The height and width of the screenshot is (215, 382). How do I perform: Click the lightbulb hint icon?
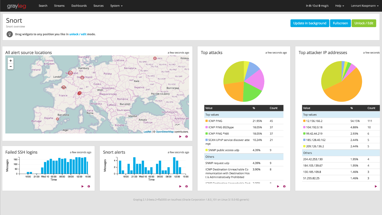click(9, 34)
